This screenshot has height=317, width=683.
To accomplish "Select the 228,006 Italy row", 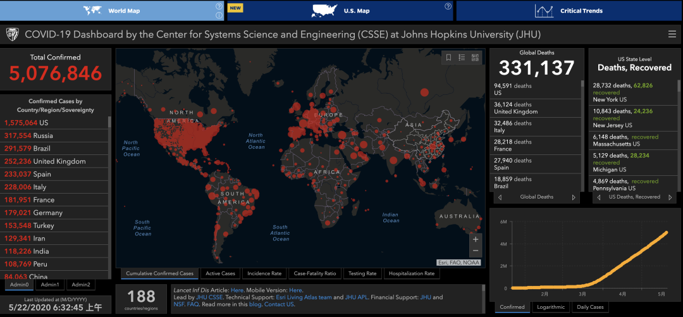I will pyautogui.click(x=54, y=187).
